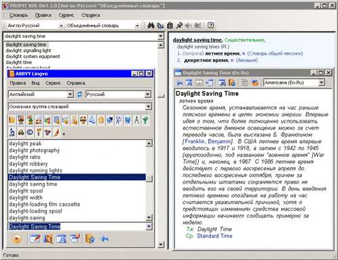Select the chart graph dictionary icon in Lingvo
Viewport: 338px width, 260px height.
(66, 120)
